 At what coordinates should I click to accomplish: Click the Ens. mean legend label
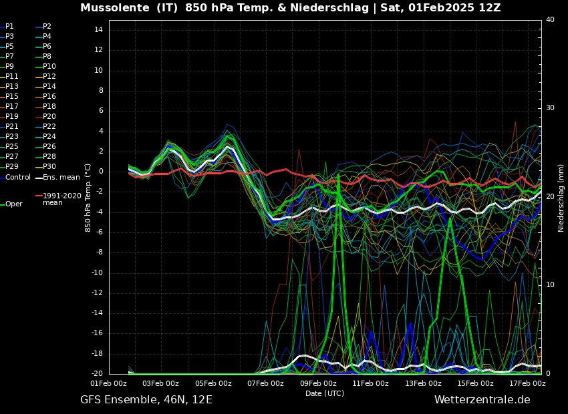[x=61, y=178]
